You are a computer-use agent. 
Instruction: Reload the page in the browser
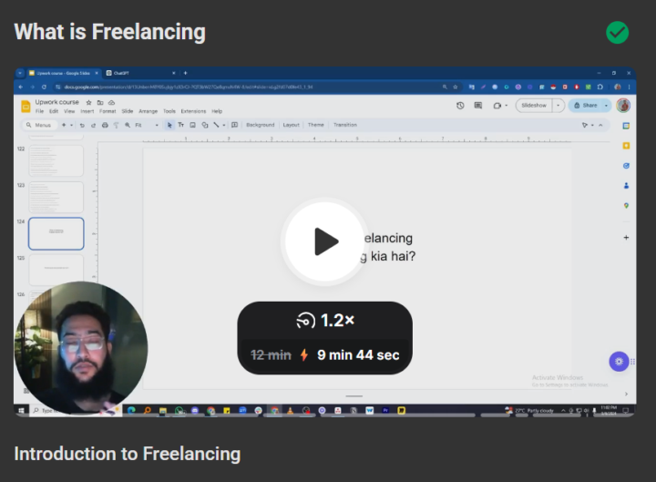(x=44, y=87)
